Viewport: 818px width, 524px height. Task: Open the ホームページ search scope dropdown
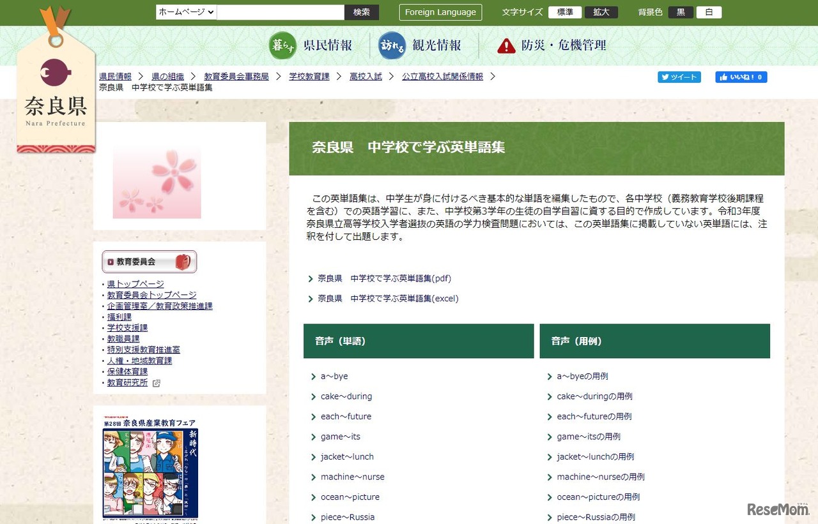(x=185, y=11)
